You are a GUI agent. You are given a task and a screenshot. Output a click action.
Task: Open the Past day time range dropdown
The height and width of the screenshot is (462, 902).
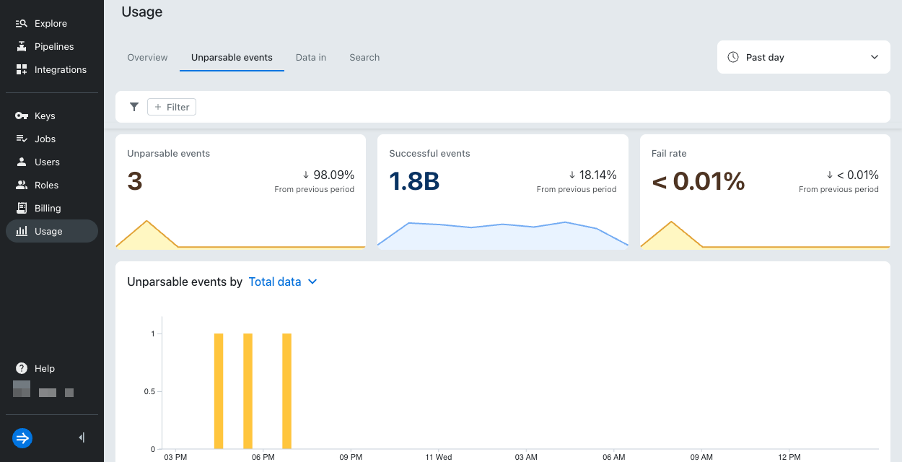[x=803, y=57]
